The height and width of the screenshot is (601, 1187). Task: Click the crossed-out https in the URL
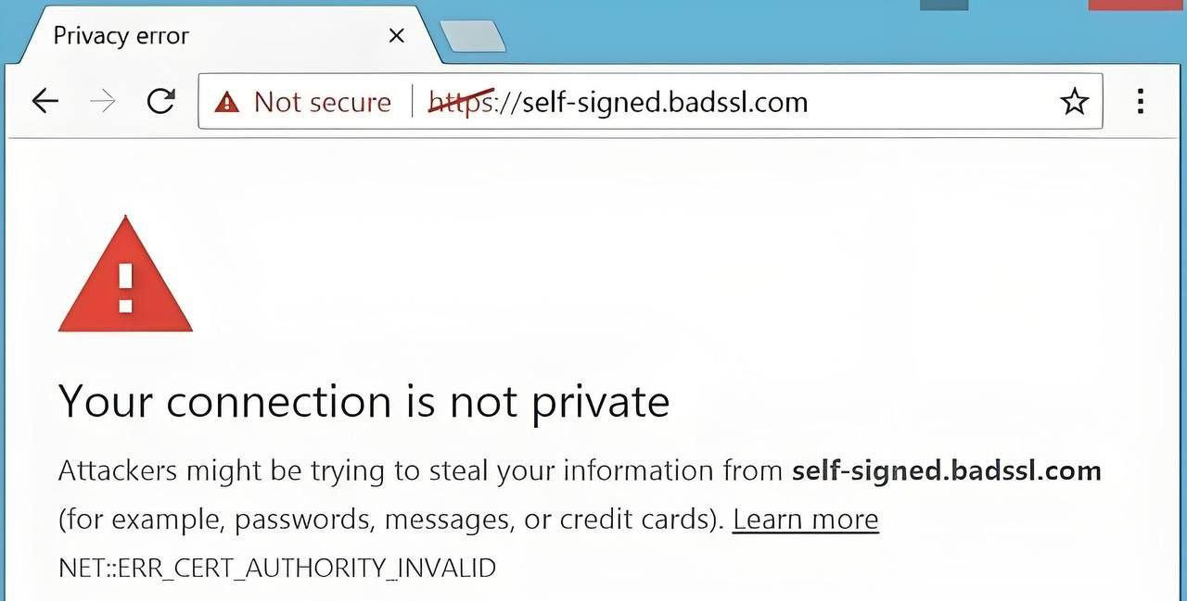461,102
